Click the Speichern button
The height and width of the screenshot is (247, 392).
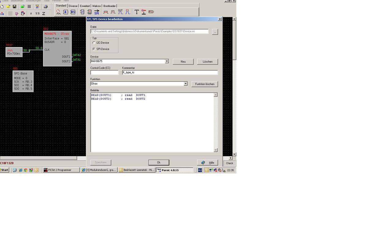pos(101,163)
